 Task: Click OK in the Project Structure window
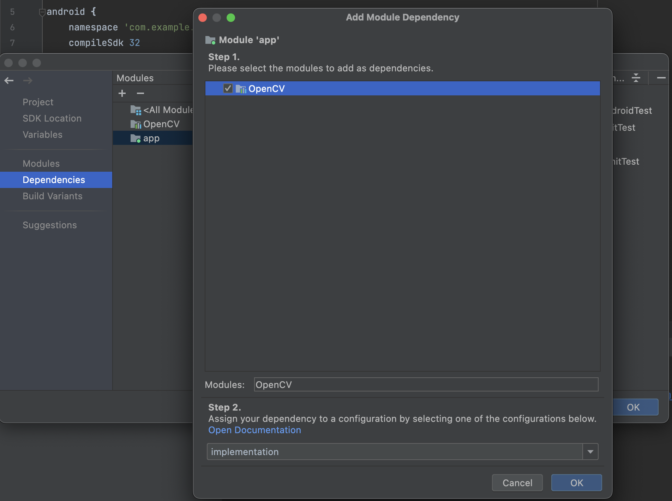tap(635, 407)
